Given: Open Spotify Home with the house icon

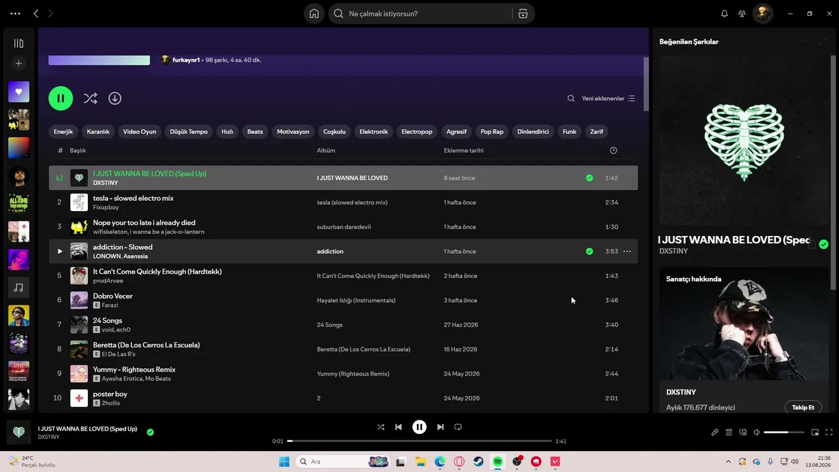Looking at the screenshot, I should pyautogui.click(x=314, y=14).
